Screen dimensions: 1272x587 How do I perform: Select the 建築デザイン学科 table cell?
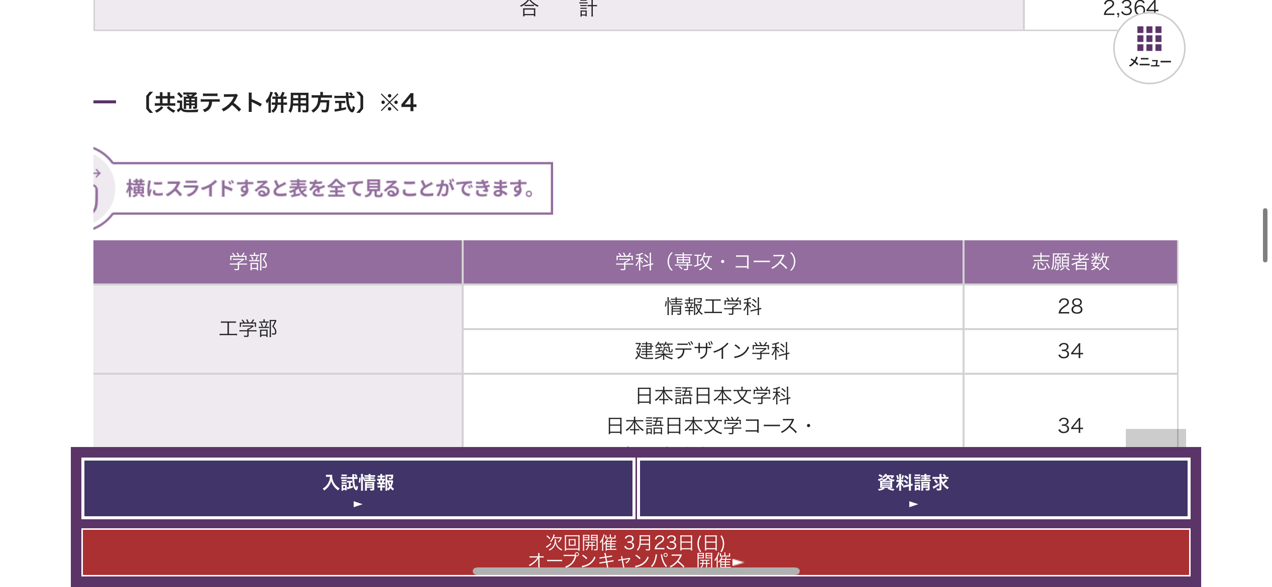pos(712,351)
